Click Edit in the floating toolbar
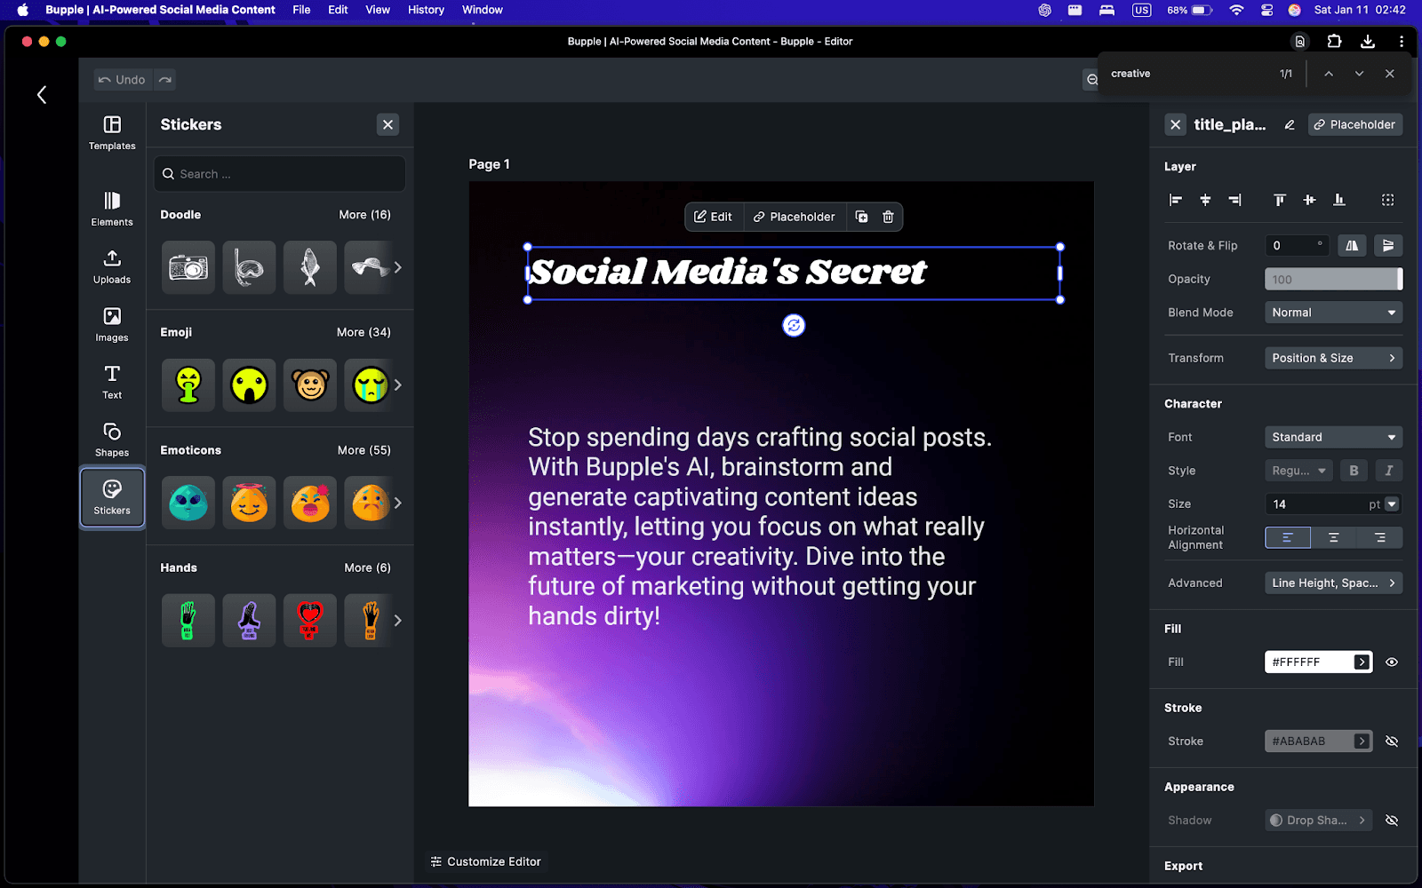 click(x=713, y=217)
